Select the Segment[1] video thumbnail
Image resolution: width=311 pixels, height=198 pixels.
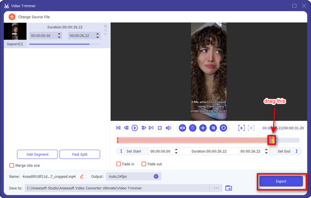[x=15, y=31]
